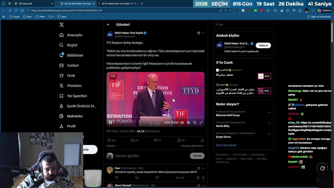Open İçerik Üreticisi Stüdyosu item
This screenshot has width=334, height=188.
coord(78,106)
